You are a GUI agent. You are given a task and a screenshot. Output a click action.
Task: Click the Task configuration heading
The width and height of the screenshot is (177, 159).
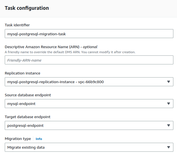(27, 8)
